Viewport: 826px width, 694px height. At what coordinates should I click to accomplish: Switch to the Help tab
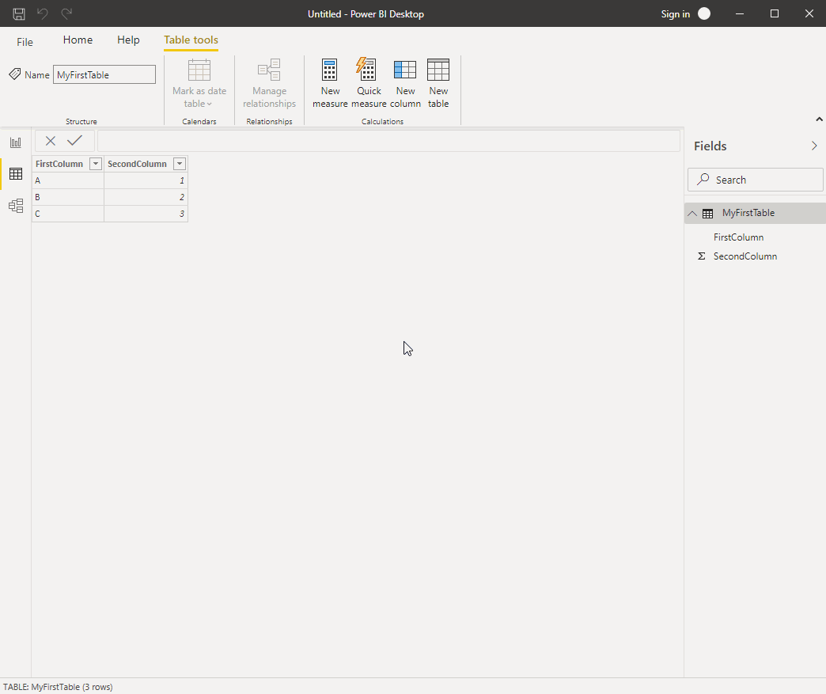pos(128,40)
